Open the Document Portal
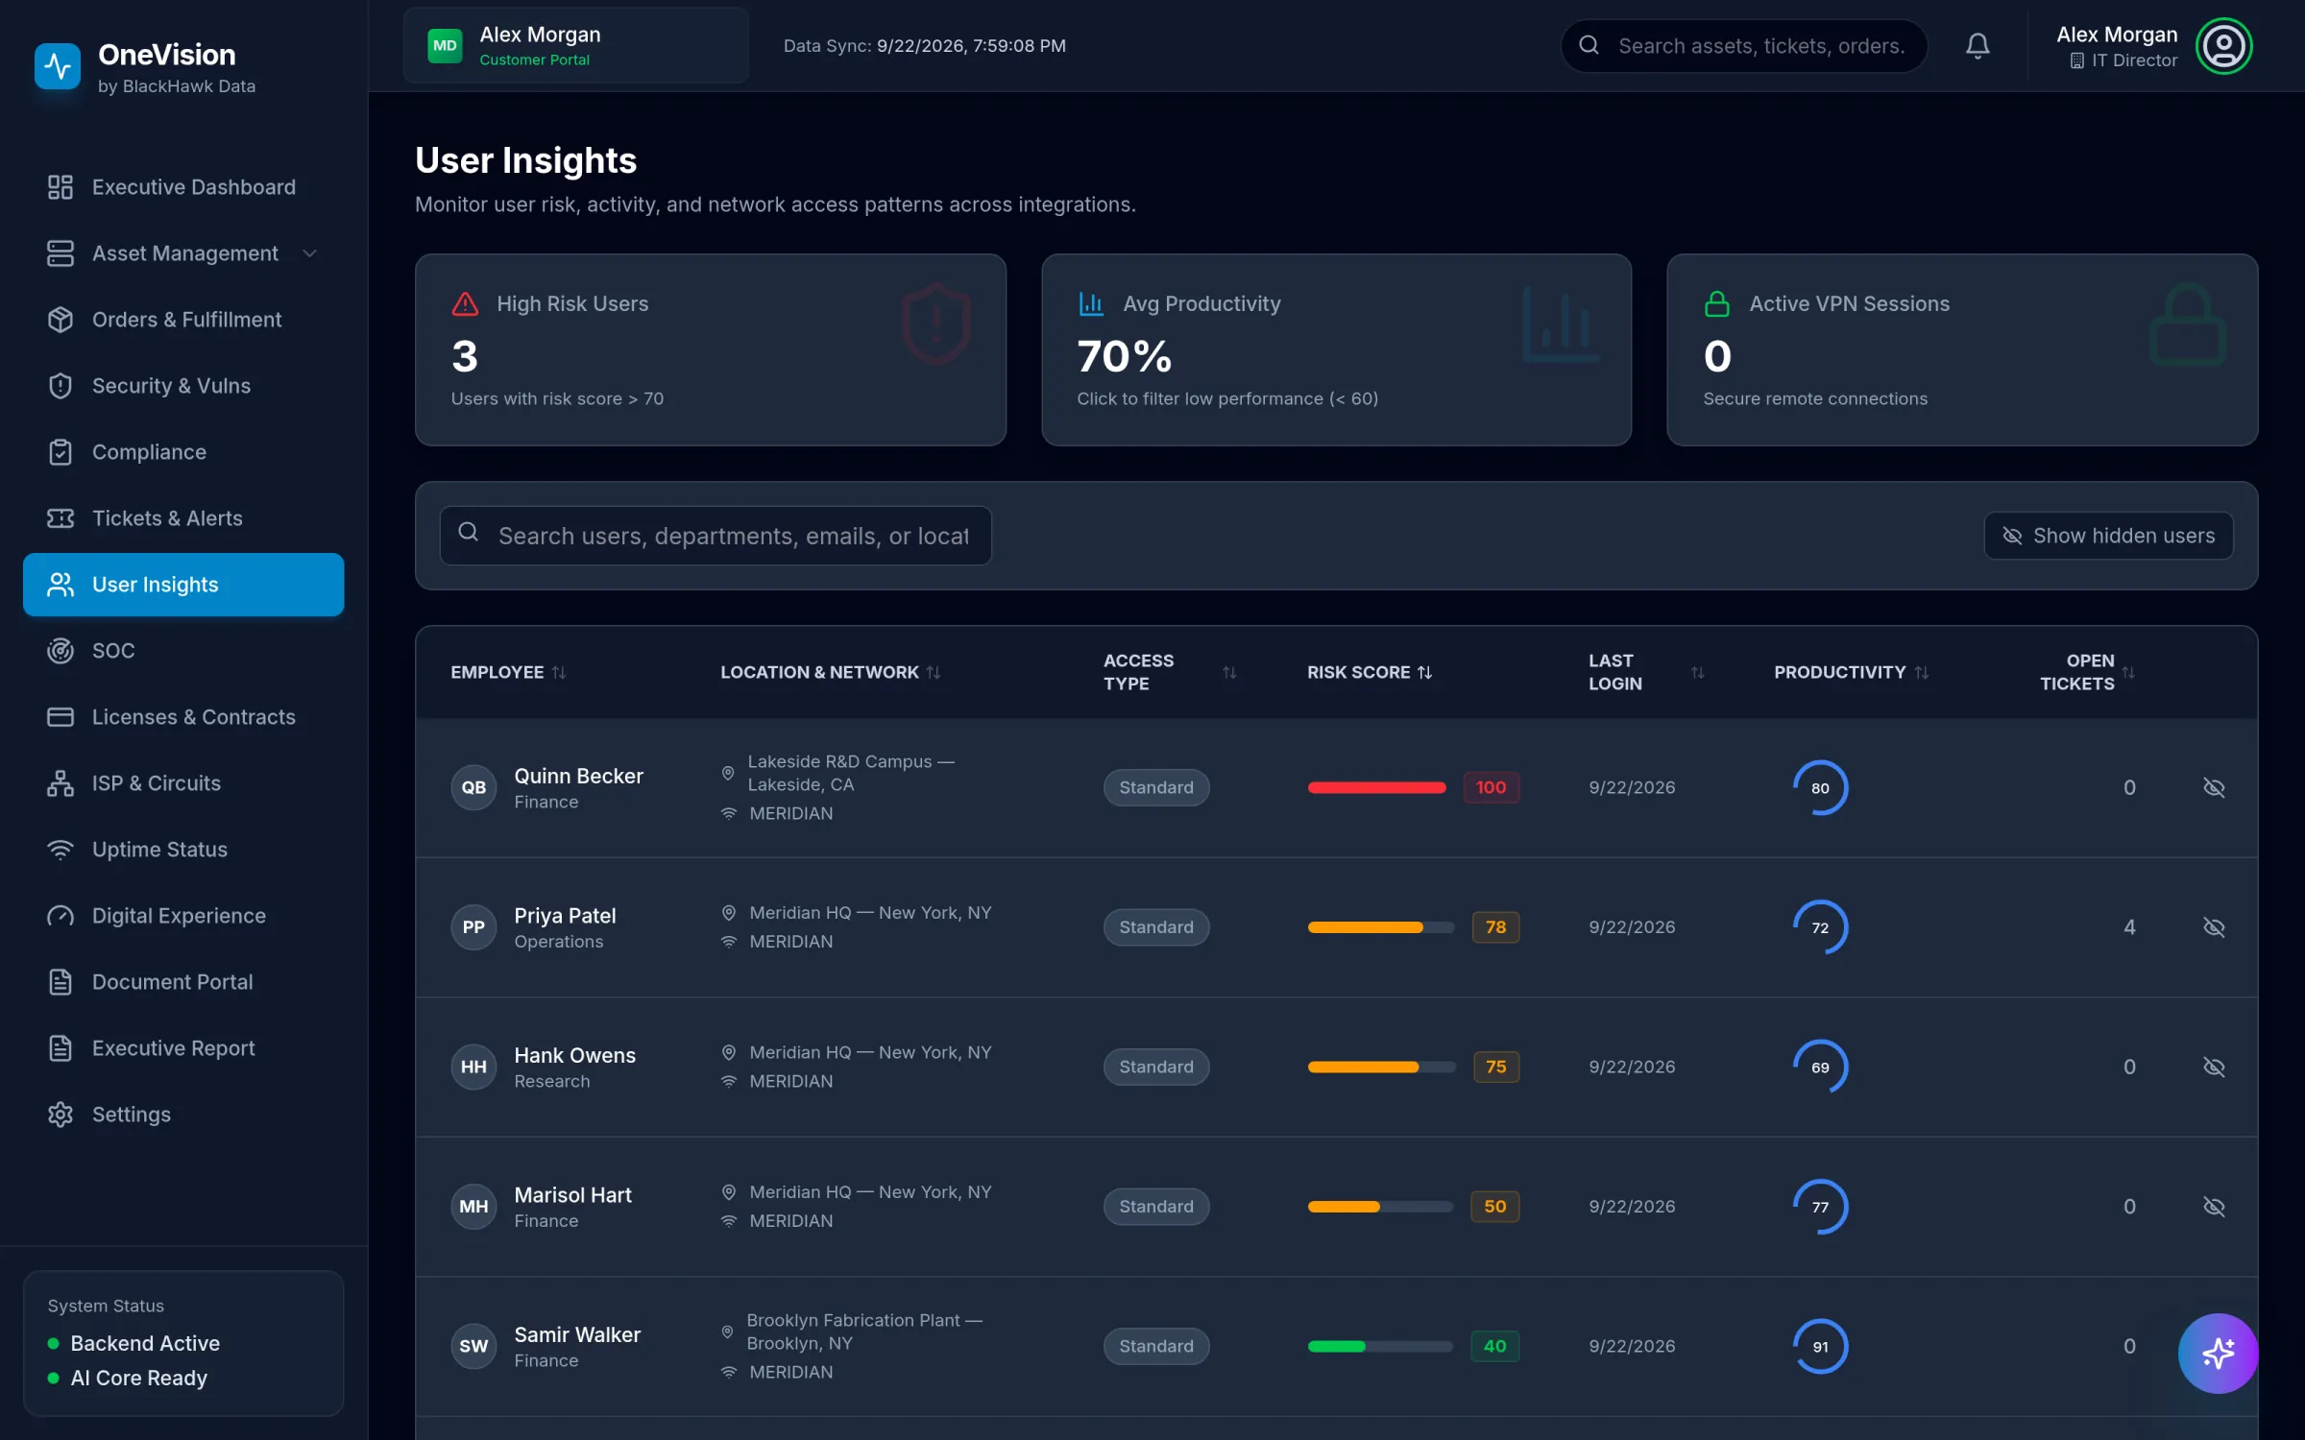Screen dimensions: 2305x1440 183,982
